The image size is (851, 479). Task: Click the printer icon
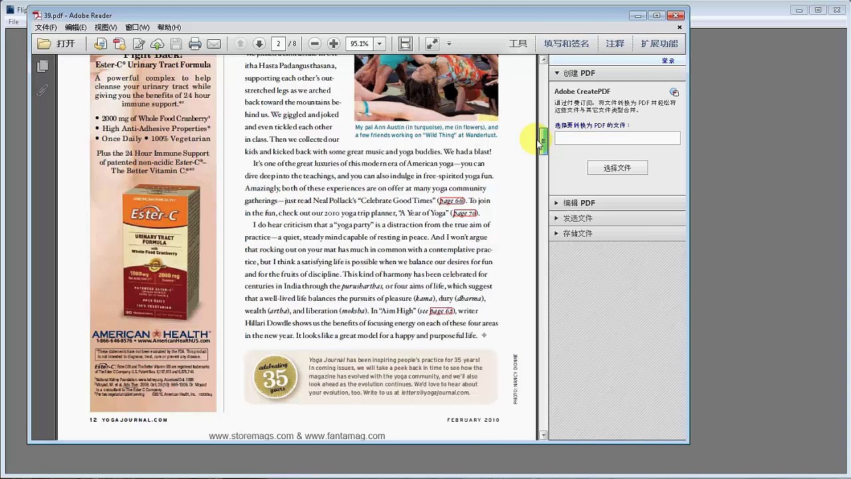[x=195, y=44]
